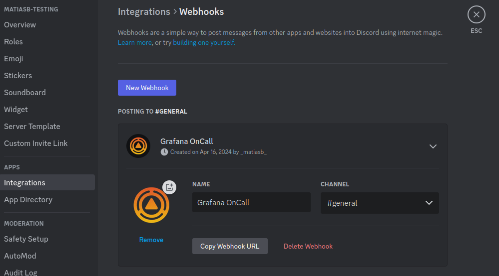
Task: Follow the building one yourself link
Action: [204, 43]
